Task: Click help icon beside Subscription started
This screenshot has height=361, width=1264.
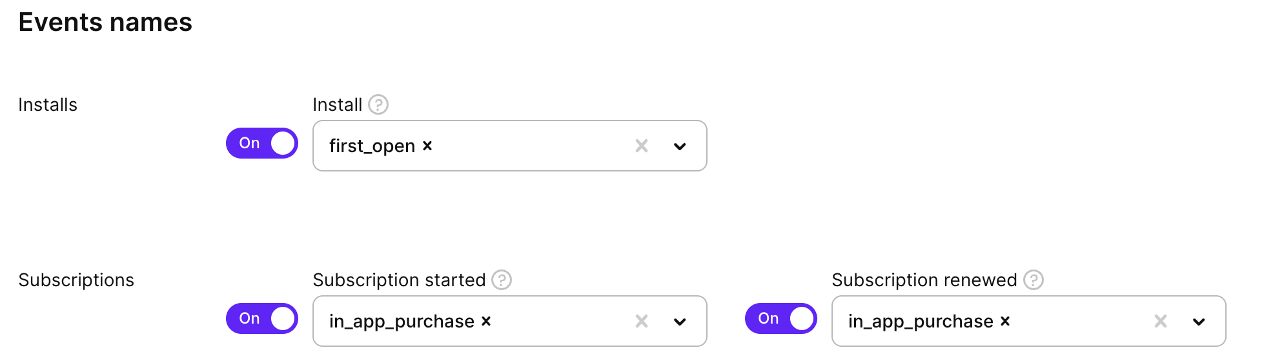Action: (502, 280)
